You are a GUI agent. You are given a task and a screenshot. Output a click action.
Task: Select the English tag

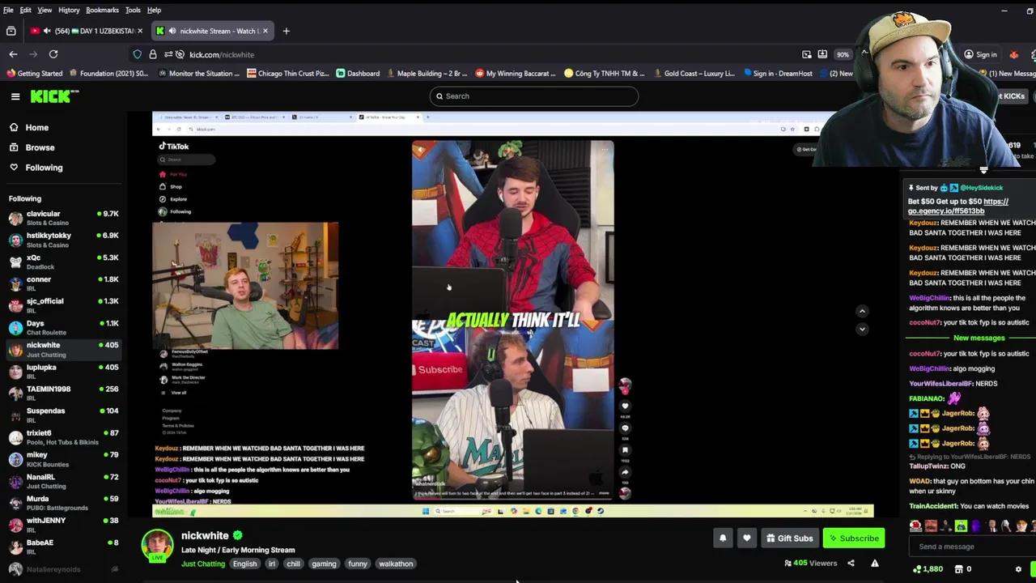(244, 564)
